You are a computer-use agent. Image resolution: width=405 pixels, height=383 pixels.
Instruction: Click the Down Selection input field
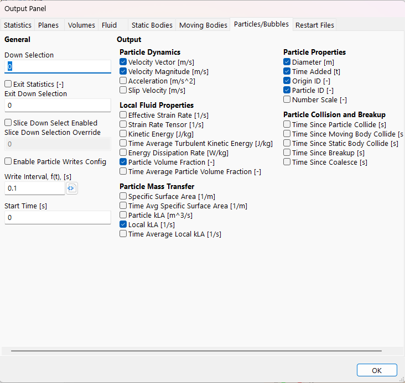coord(58,67)
